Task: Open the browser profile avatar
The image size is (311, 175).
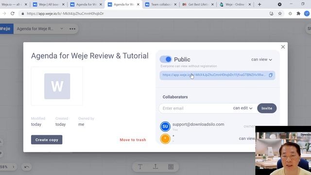Action: 307,14
